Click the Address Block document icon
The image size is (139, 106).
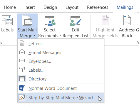(127, 20)
